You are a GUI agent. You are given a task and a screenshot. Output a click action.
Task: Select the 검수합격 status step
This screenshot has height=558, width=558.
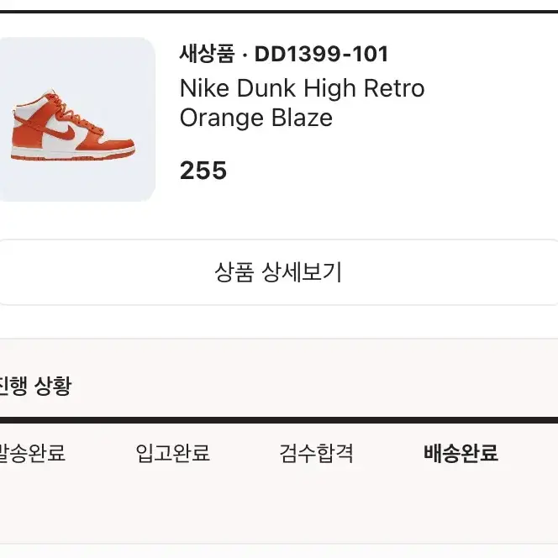[316, 453]
